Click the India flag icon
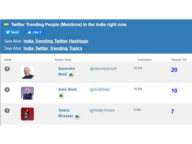Image resolution: width=192 pixels, height=144 pixels. pos(7,25)
